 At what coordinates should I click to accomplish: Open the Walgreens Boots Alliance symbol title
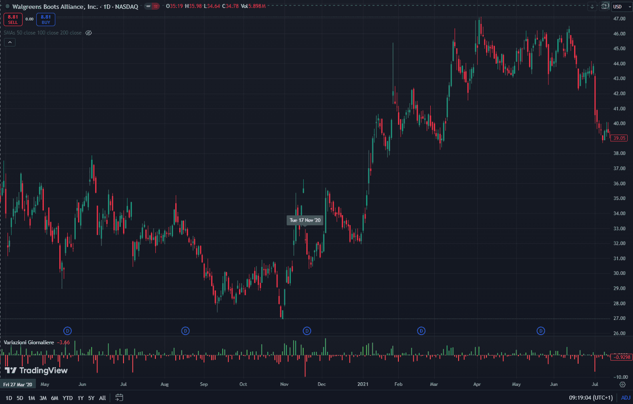tap(75, 7)
